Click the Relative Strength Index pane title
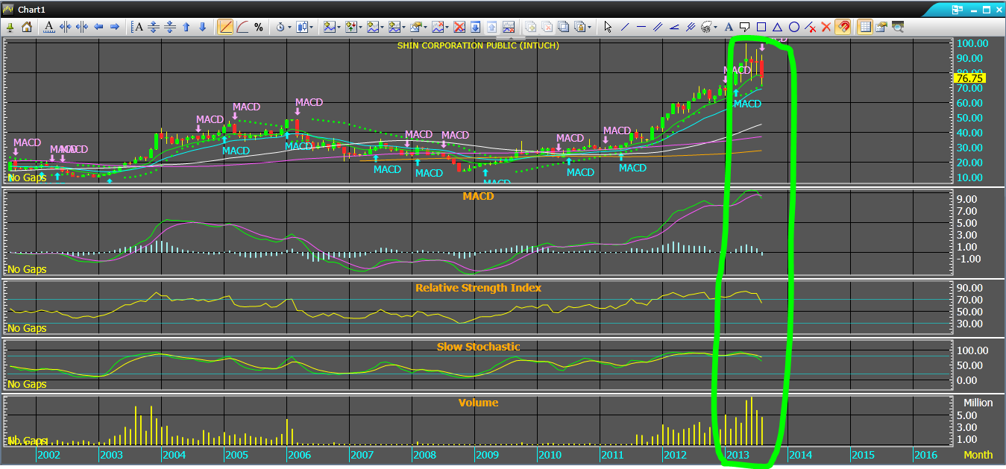 coord(478,288)
